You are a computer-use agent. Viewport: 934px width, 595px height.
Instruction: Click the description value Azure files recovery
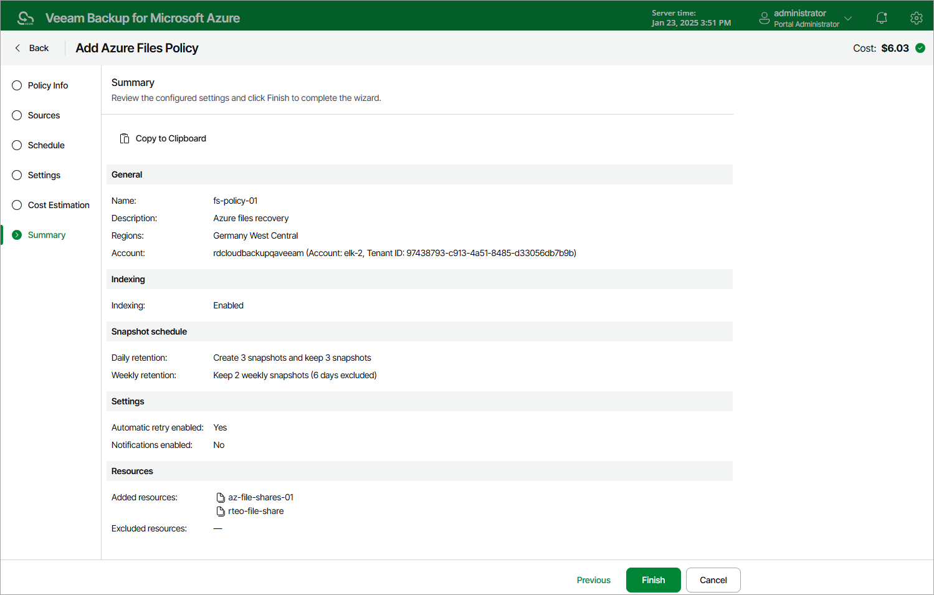tap(251, 218)
